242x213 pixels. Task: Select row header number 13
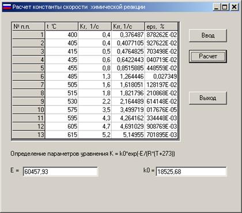click(28, 134)
